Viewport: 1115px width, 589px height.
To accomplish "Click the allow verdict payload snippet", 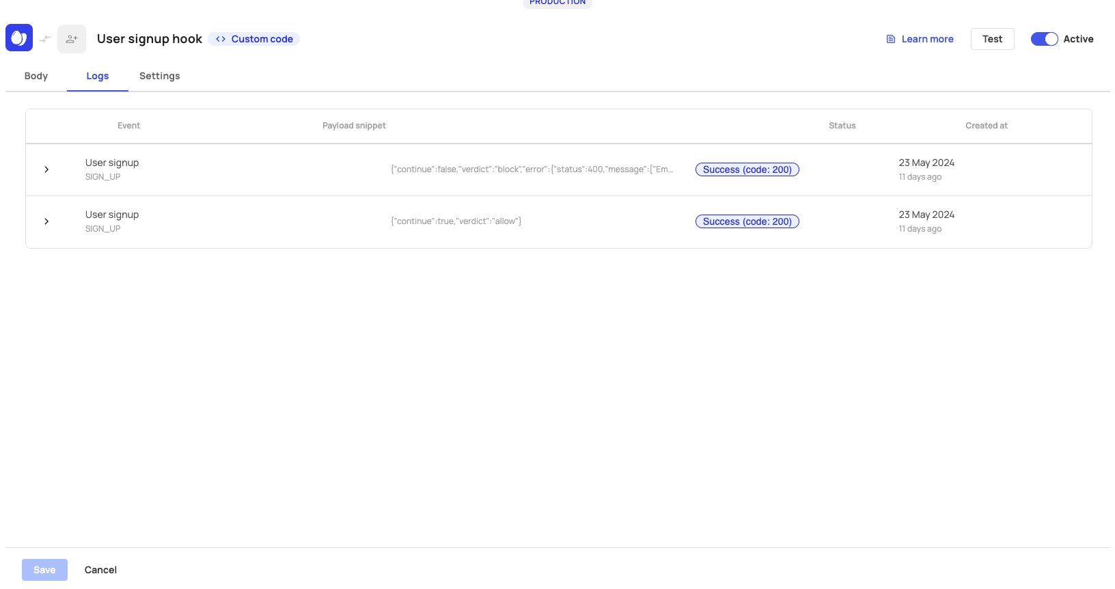I will click(x=456, y=221).
